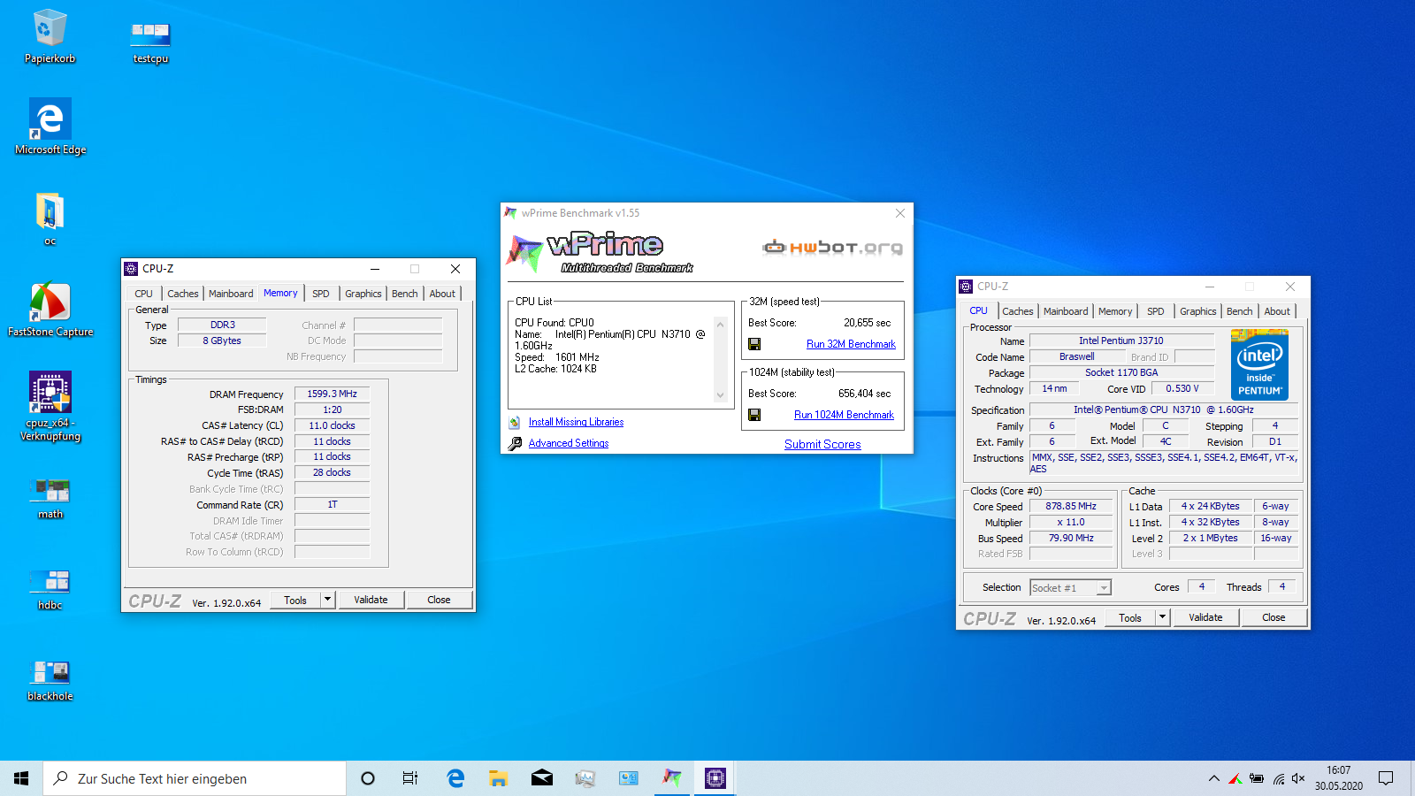This screenshot has width=1415, height=796.
Task: Open Graphics tab in right CPU-Z
Action: [1197, 311]
